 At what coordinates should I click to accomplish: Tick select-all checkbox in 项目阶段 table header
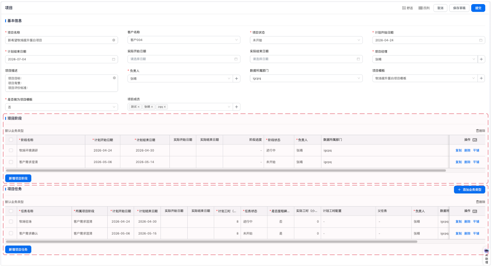pyautogui.click(x=11, y=140)
